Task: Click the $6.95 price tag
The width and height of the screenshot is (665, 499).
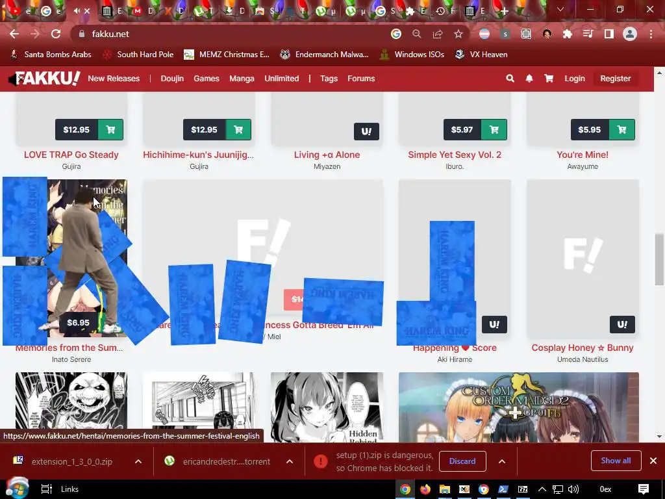Action: click(79, 323)
